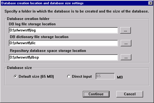Close the dialog using the X button
The width and height of the screenshot is (154, 103).
pyautogui.click(x=151, y=3)
